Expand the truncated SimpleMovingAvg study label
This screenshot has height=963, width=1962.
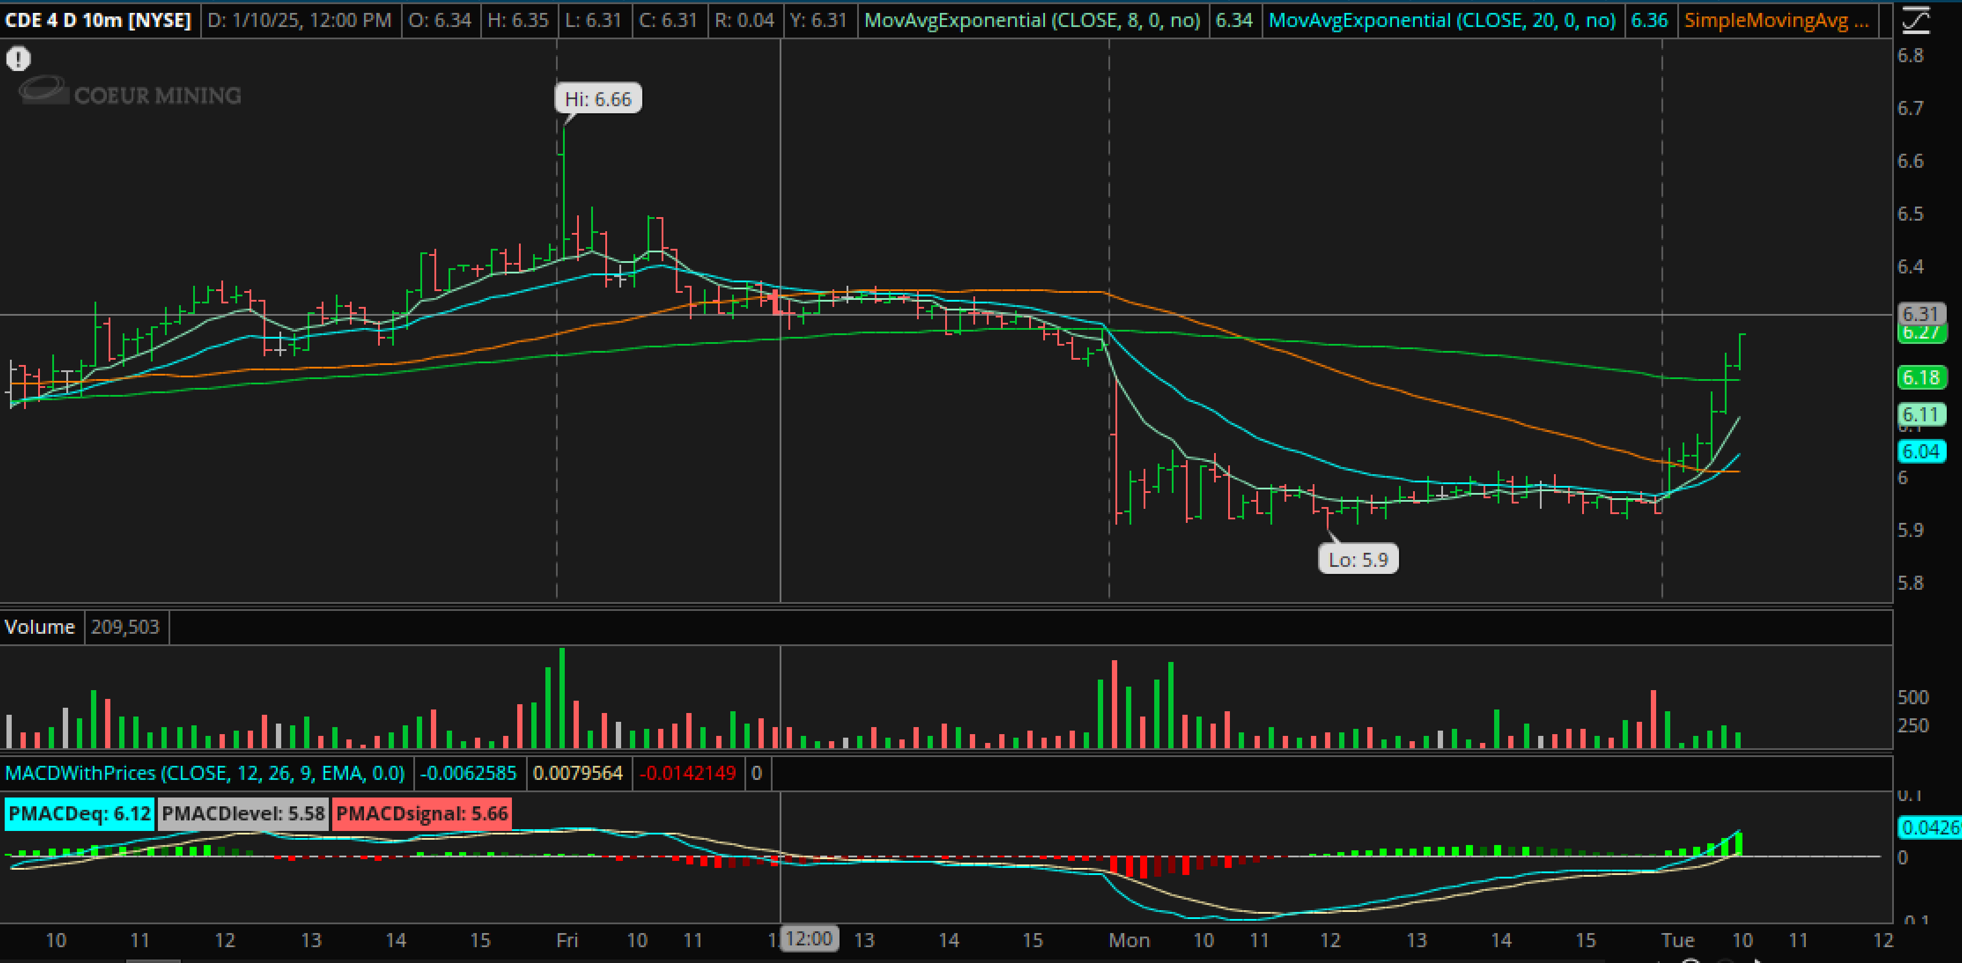(x=1776, y=21)
